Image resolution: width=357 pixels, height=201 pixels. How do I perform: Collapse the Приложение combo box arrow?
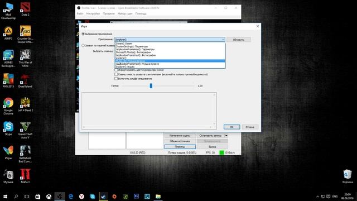pos(223,40)
